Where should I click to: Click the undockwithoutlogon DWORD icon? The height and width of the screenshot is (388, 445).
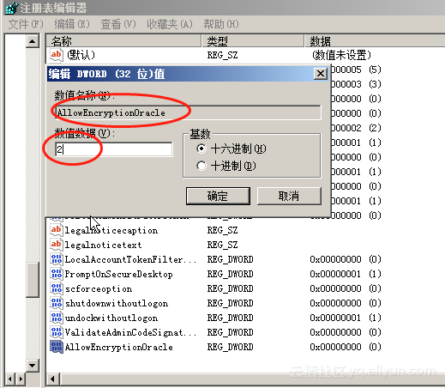pos(56,318)
